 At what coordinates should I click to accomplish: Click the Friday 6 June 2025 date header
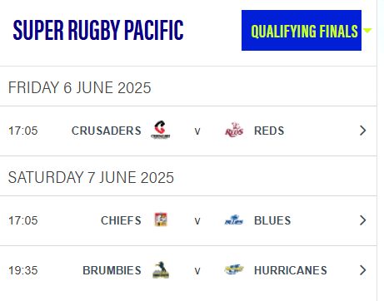[x=79, y=87]
